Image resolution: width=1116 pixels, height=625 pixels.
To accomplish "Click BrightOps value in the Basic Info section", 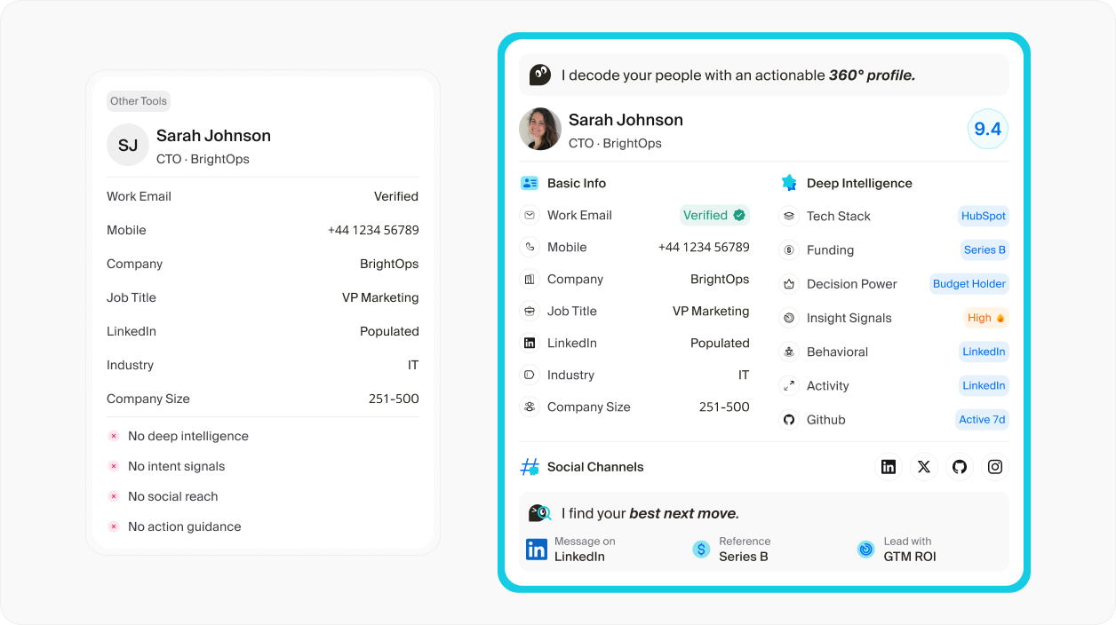I will tap(720, 279).
